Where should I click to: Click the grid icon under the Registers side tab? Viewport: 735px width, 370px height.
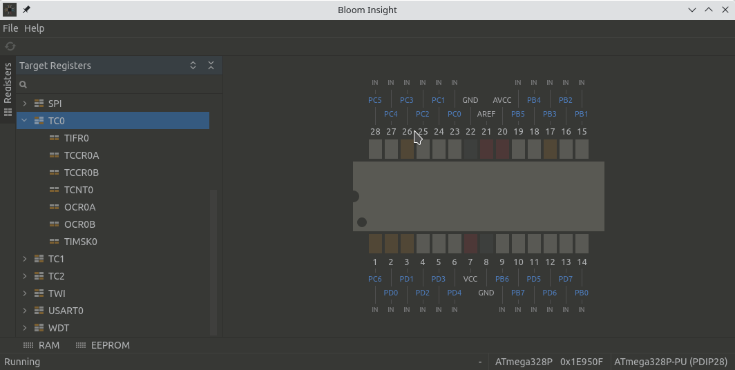[8, 113]
